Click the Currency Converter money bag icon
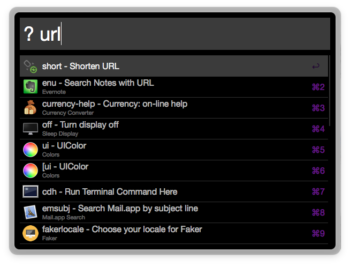This screenshot has height=266, width=350. (31, 108)
